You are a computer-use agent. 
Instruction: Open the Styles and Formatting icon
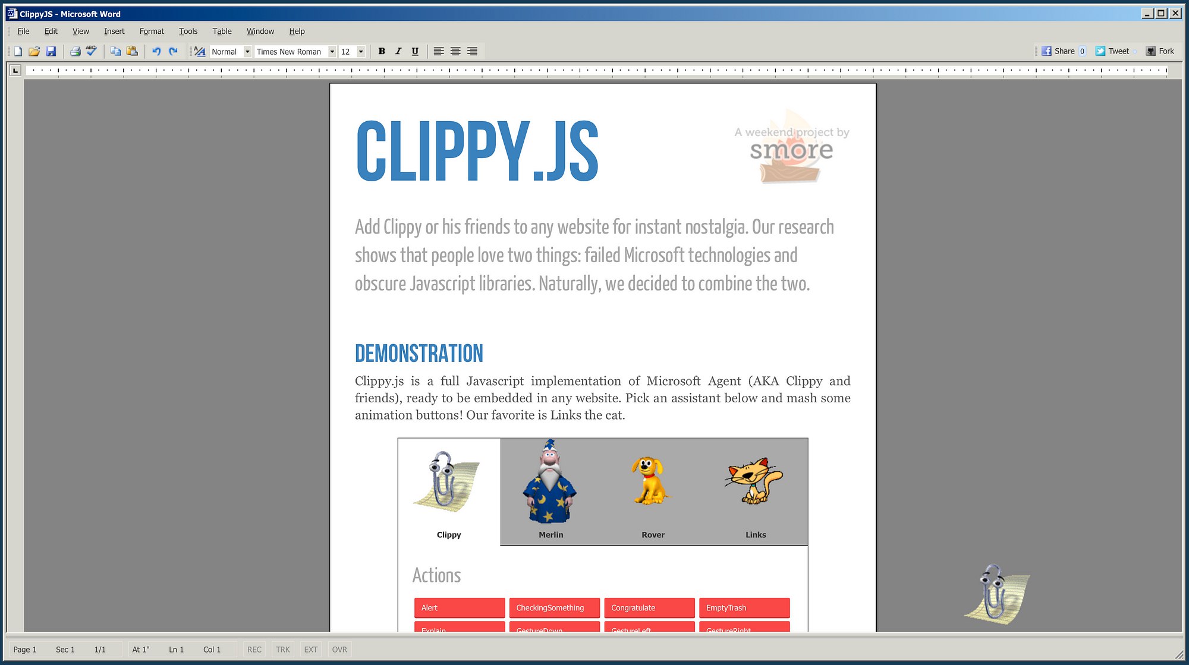[200, 52]
